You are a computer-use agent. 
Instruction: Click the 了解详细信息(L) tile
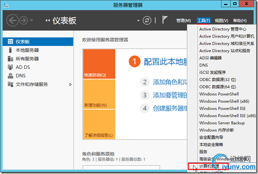99,124
